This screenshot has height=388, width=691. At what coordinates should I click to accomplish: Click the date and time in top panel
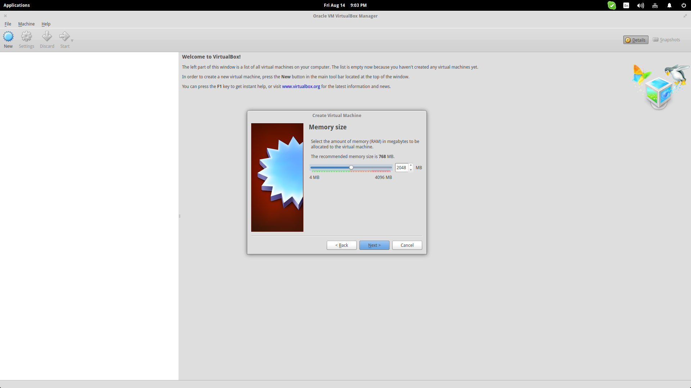tap(345, 5)
